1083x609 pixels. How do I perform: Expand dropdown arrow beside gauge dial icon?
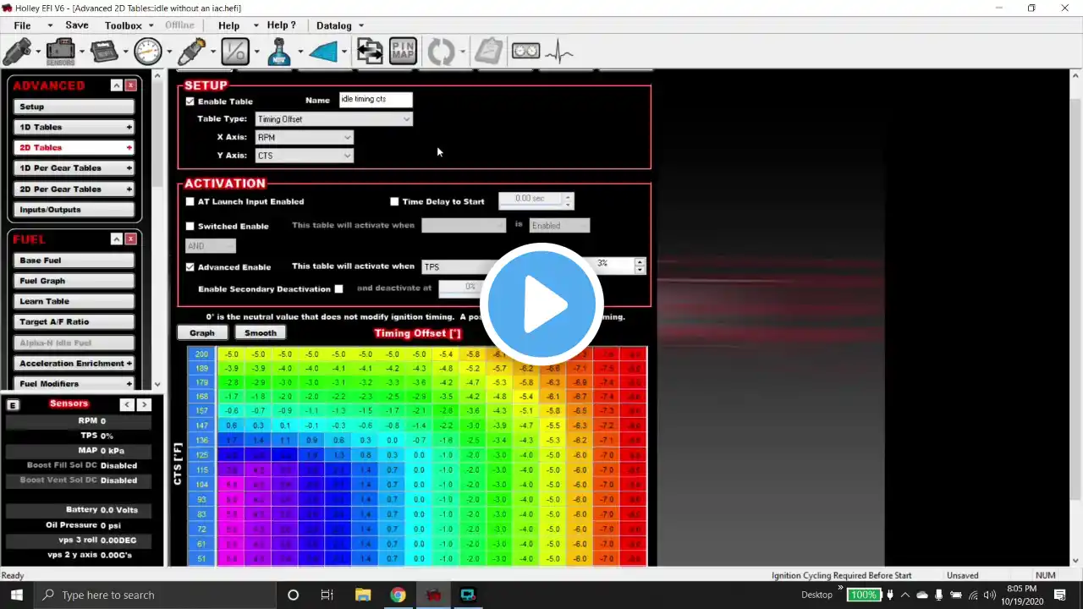[x=169, y=52]
